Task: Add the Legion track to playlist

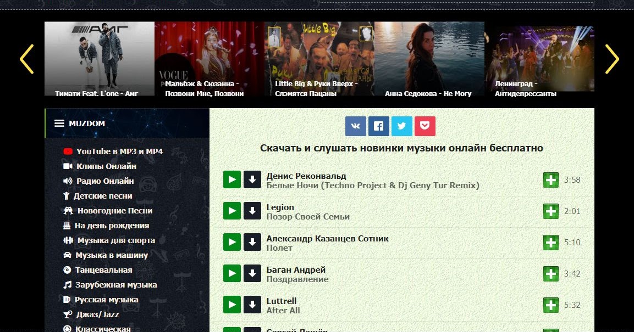Action: pyautogui.click(x=551, y=211)
